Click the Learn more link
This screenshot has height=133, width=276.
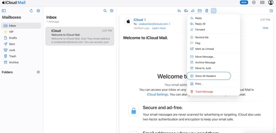pyautogui.click(x=159, y=28)
